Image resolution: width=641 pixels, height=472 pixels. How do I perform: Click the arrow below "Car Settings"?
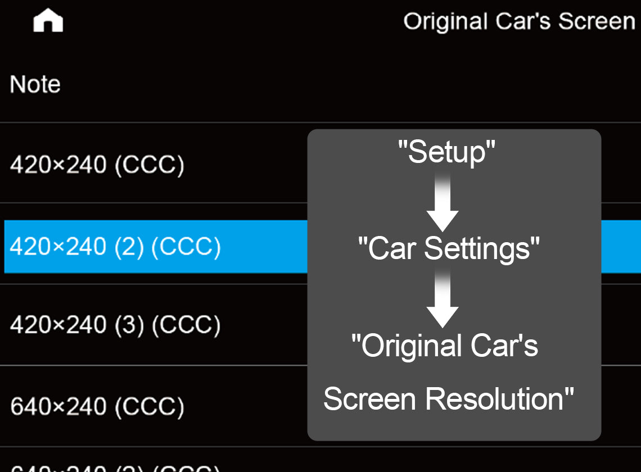coord(443,299)
